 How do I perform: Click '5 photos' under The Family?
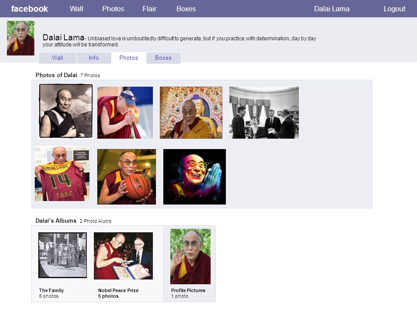(49, 296)
